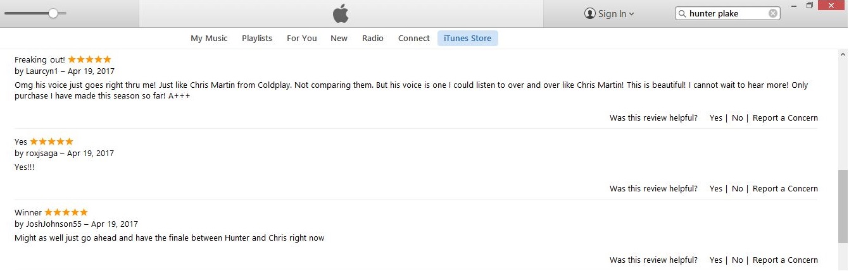
Task: Open the Connect tab
Action: [x=414, y=38]
